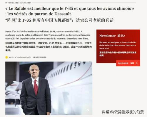Click the Chinese intro paragraph mentioning 巴黎航展

(x=49, y=47)
